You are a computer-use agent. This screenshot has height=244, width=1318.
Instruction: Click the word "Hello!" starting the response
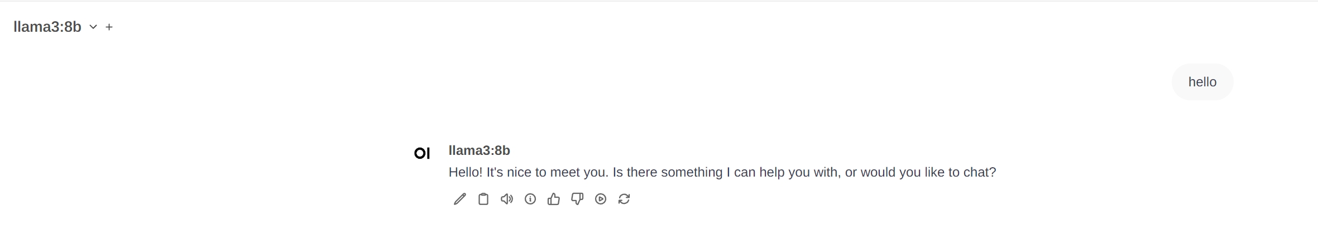point(466,172)
